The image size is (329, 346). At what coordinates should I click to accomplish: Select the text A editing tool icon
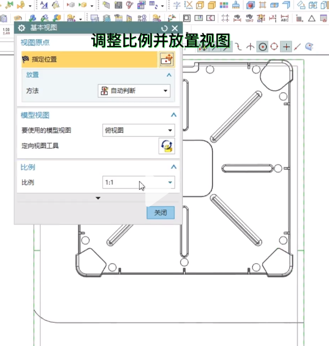[x=44, y=5]
